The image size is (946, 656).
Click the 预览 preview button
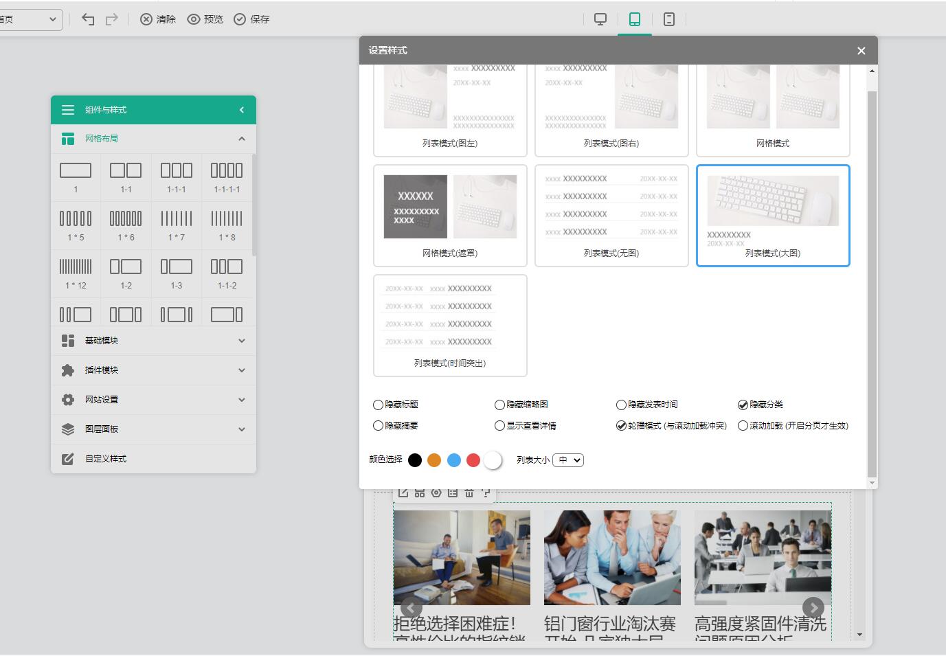pyautogui.click(x=205, y=19)
